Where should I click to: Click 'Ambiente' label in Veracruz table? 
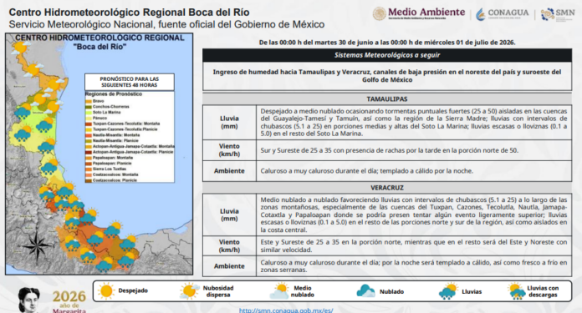(x=229, y=266)
